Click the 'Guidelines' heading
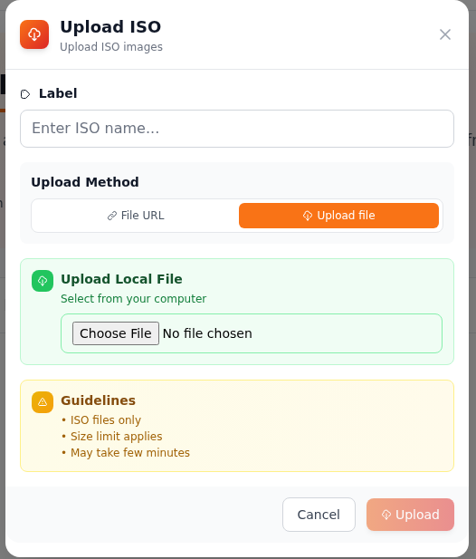Image resolution: width=476 pixels, height=559 pixels. [x=99, y=400]
